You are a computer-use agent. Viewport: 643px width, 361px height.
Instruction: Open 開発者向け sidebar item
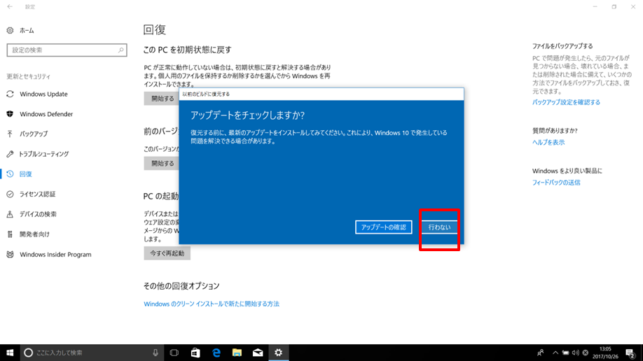34,234
